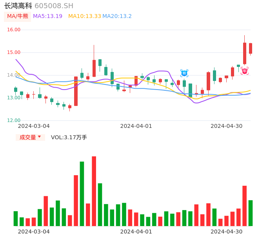Open the 成交量 indicator dropdown
269x237 pixels.
pos(30,137)
